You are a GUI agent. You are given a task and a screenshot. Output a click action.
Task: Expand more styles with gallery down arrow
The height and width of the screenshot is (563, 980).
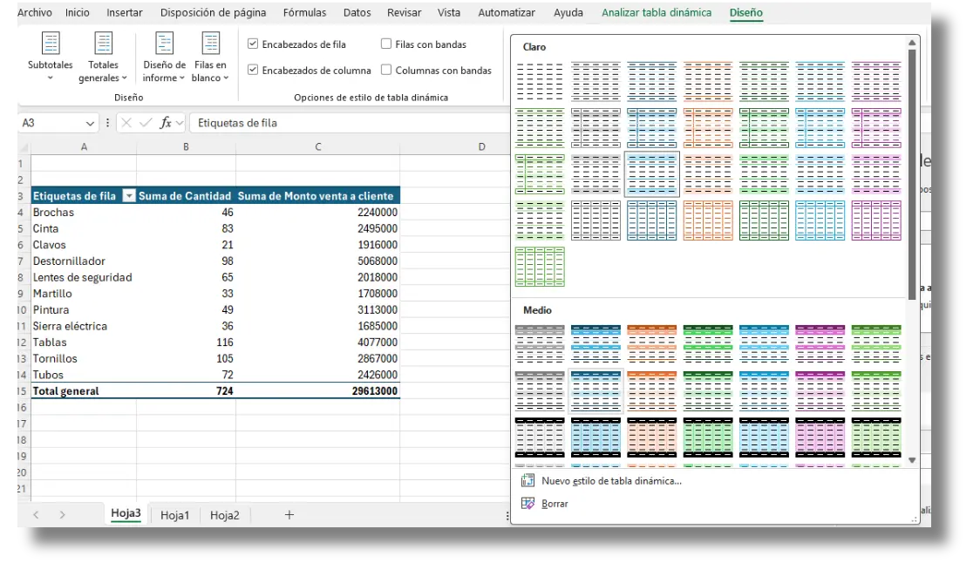pos(912,460)
